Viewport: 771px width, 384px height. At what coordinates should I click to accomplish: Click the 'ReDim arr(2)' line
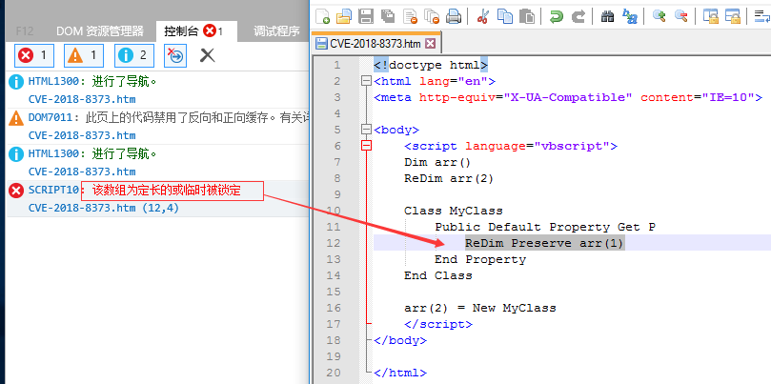449,178
